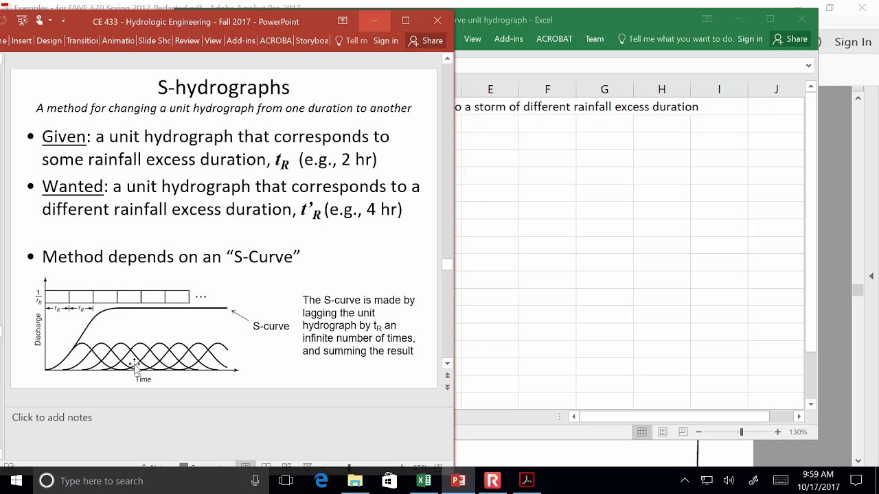
Task: Select column G header in Excel
Action: 604,89
